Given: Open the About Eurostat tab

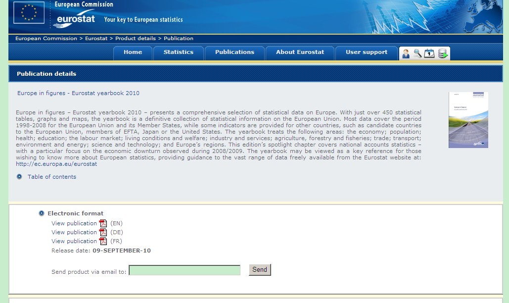Looking at the screenshot, I should point(300,52).
